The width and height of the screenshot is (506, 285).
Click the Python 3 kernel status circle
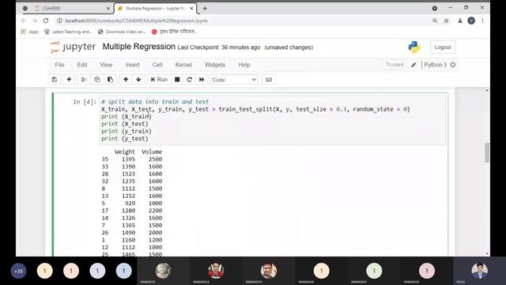pos(453,65)
